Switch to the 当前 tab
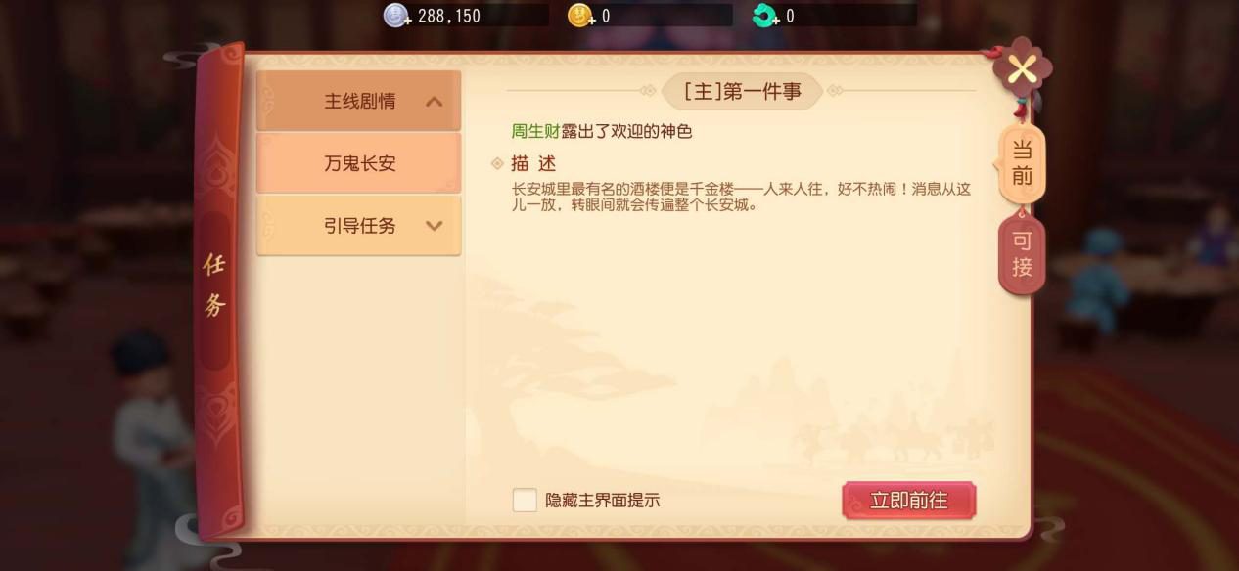 tap(1022, 162)
